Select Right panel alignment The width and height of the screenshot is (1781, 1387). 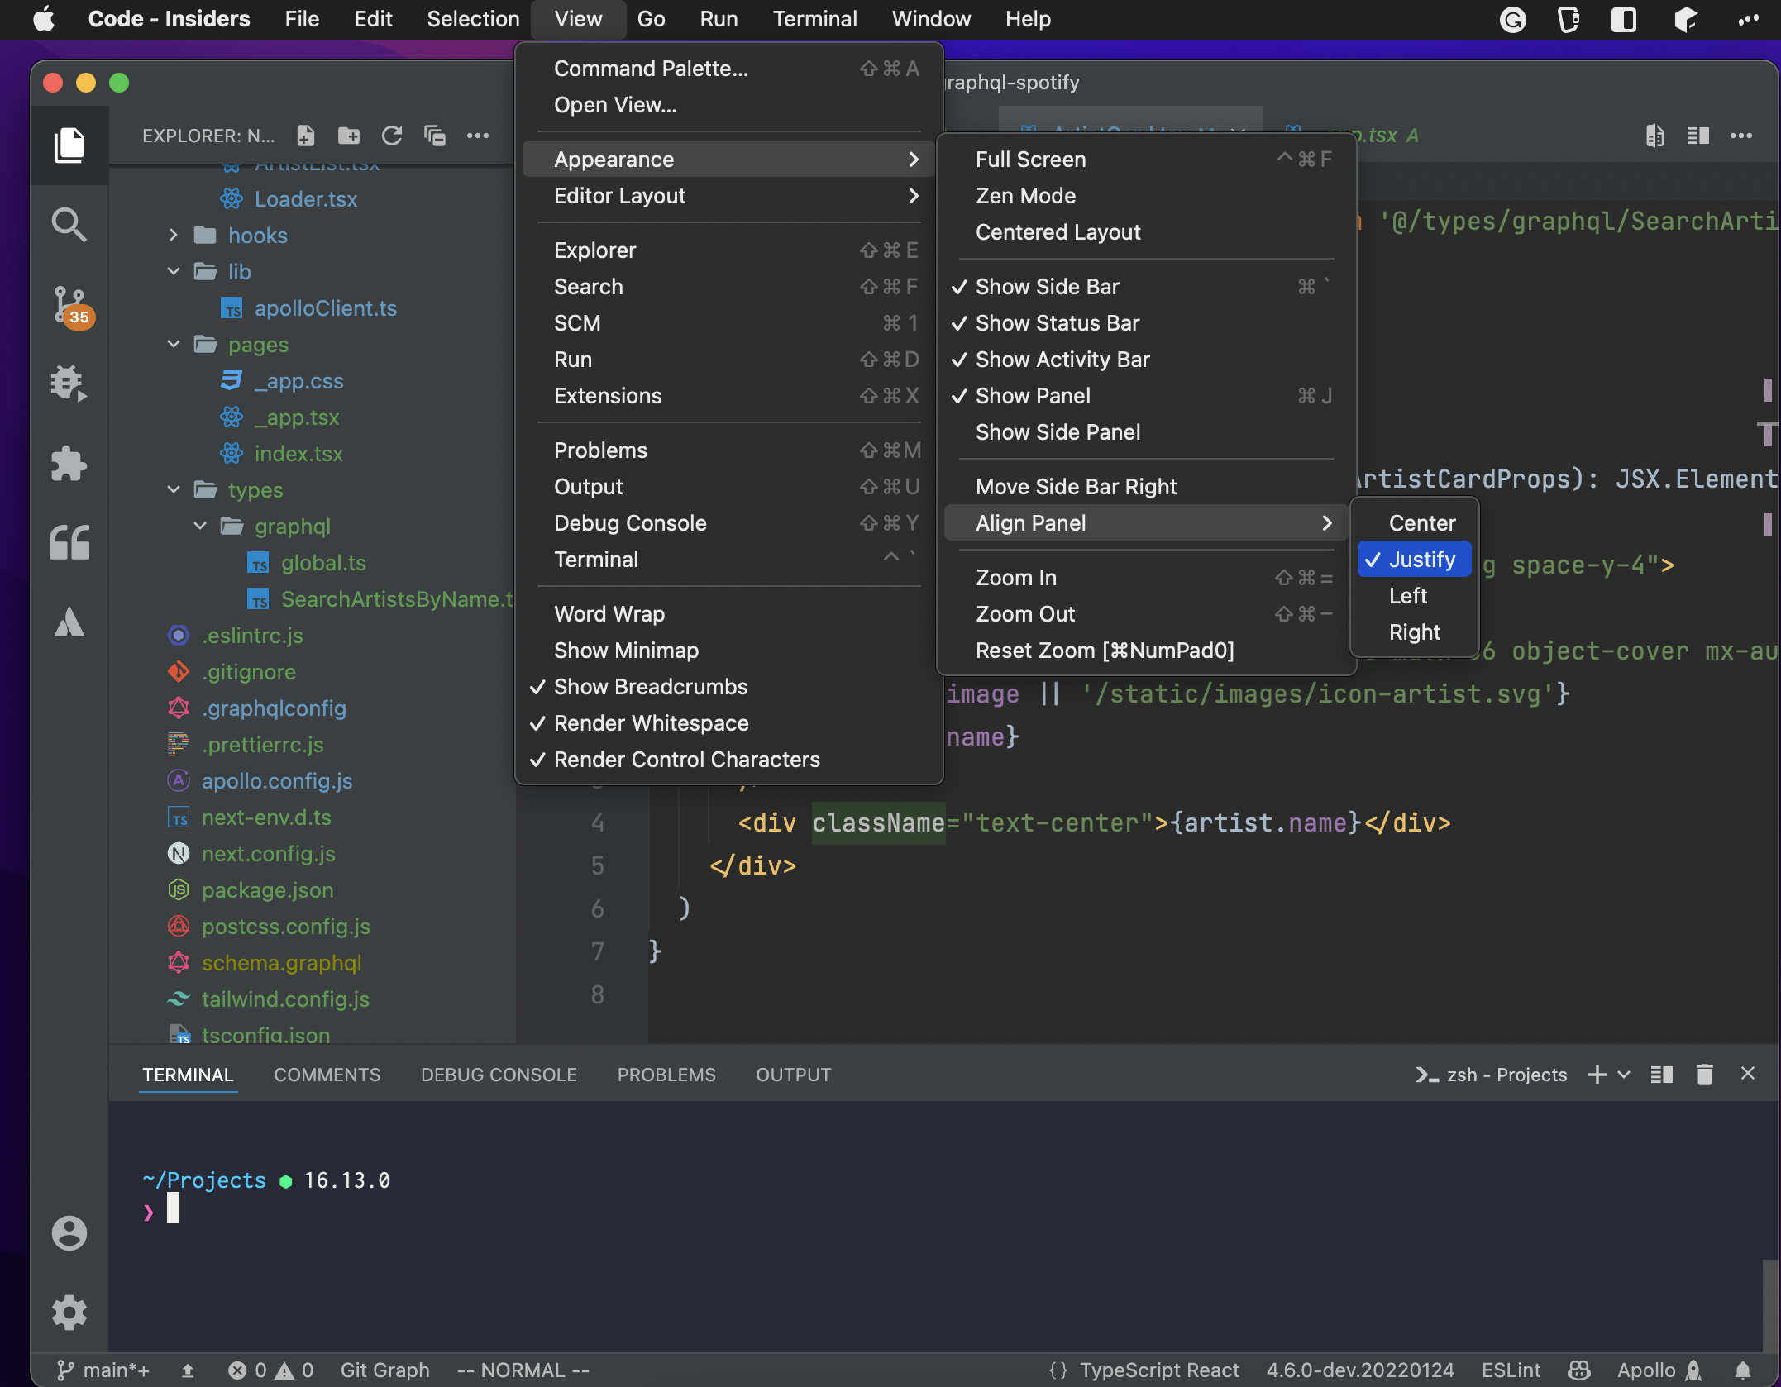point(1415,632)
